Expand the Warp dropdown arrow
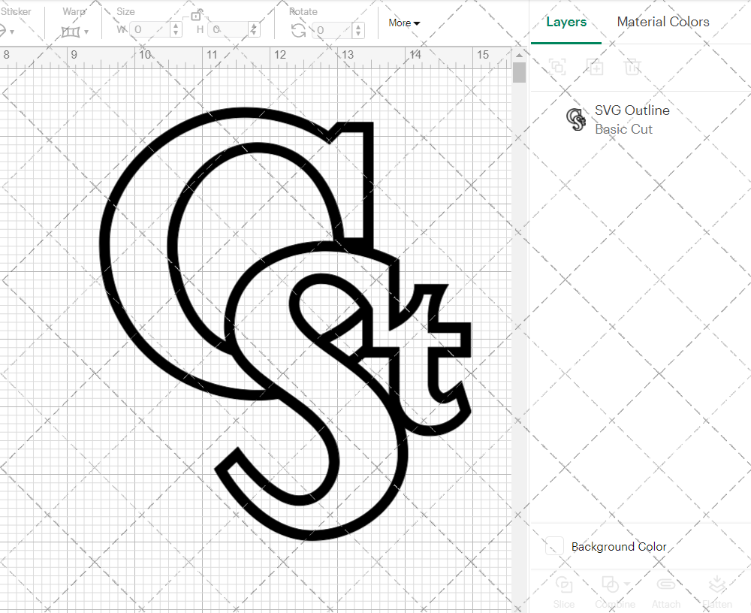The width and height of the screenshot is (751, 613). [86, 32]
